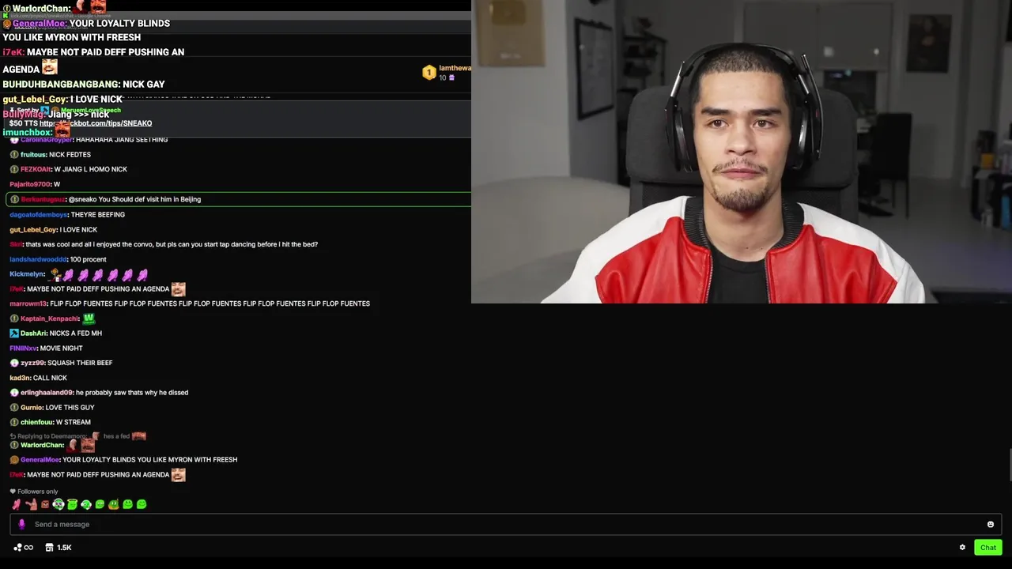Pick the green emote wearing headphones
Screen dimensions: 1012x569
tap(59, 504)
